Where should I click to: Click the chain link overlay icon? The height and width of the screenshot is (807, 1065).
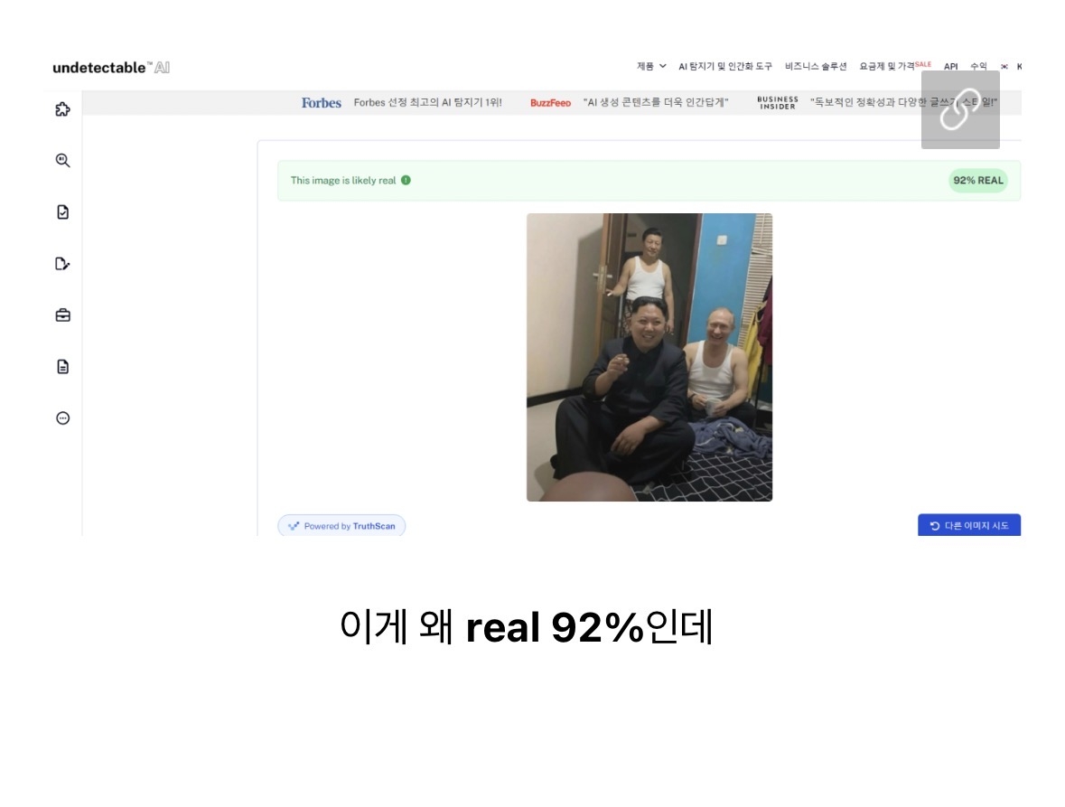[959, 109]
